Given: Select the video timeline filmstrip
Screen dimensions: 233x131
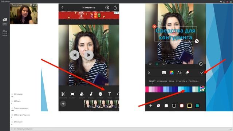Looking at the screenshot, I should click(102, 104).
